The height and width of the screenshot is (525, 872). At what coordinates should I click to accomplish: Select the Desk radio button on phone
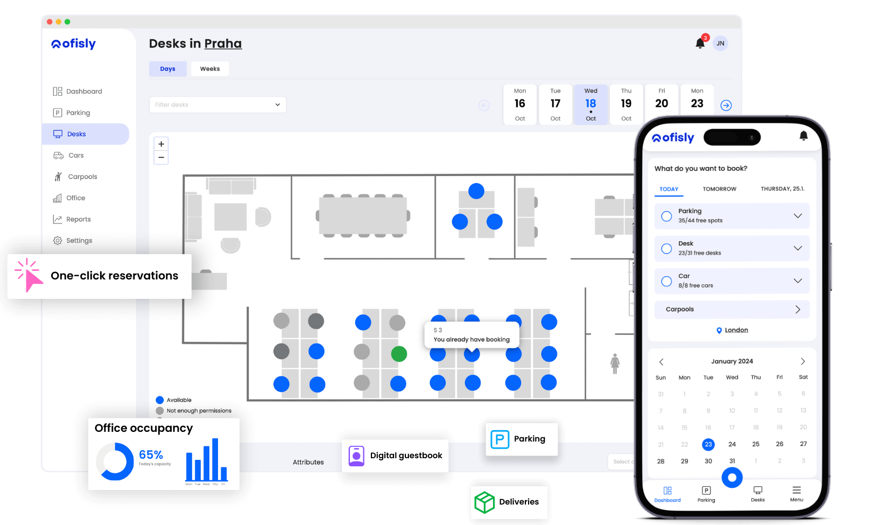(x=666, y=248)
